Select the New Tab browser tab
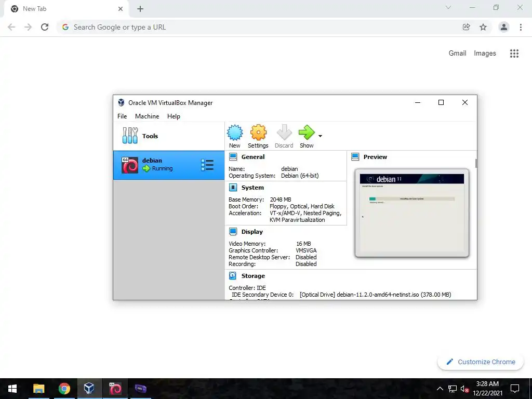 point(66,9)
